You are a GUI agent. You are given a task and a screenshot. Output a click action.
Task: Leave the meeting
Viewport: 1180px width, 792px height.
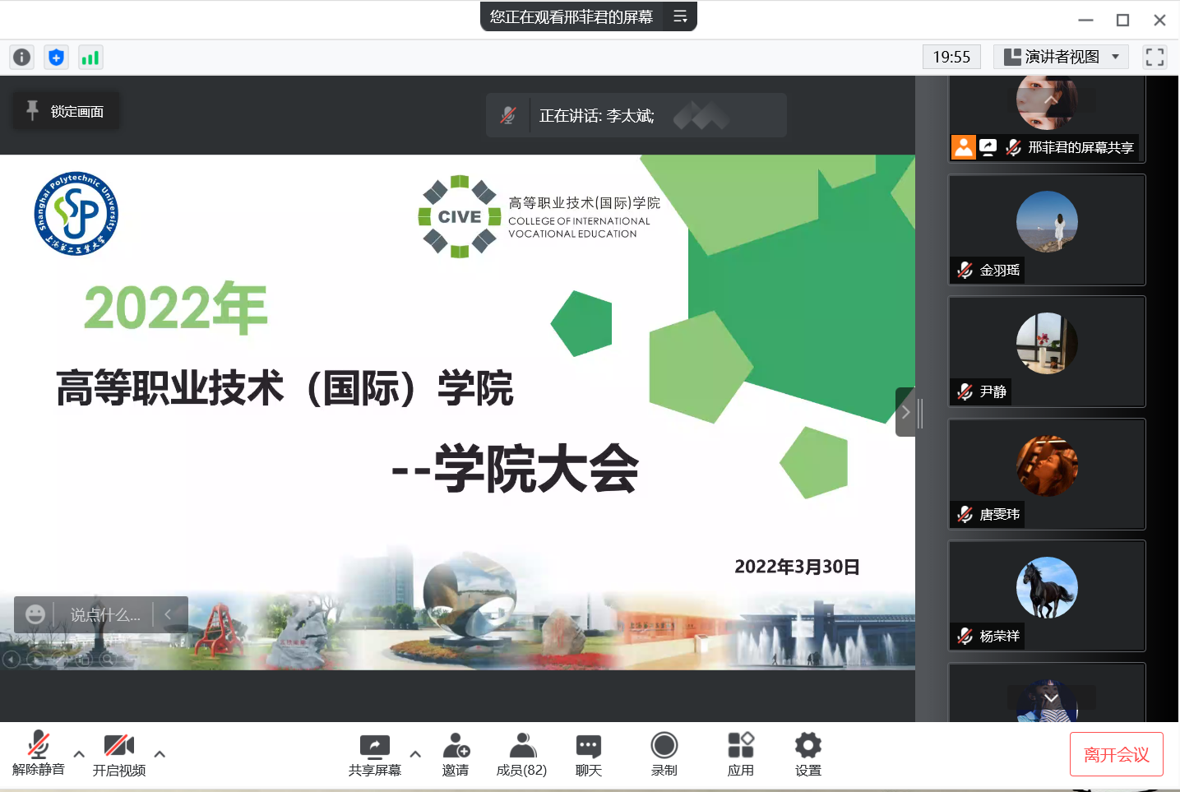point(1116,754)
